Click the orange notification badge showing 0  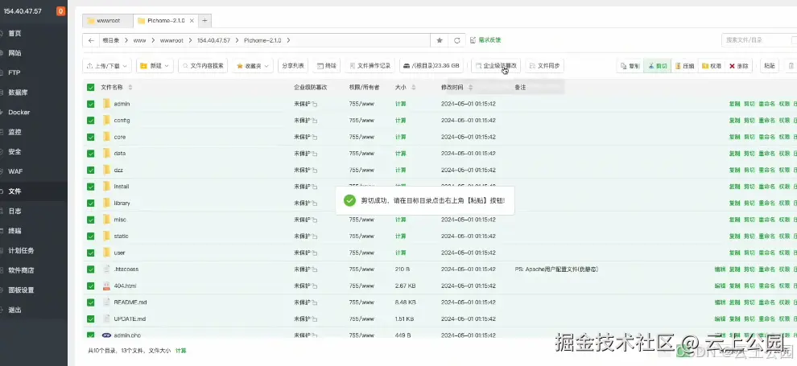coord(61,10)
